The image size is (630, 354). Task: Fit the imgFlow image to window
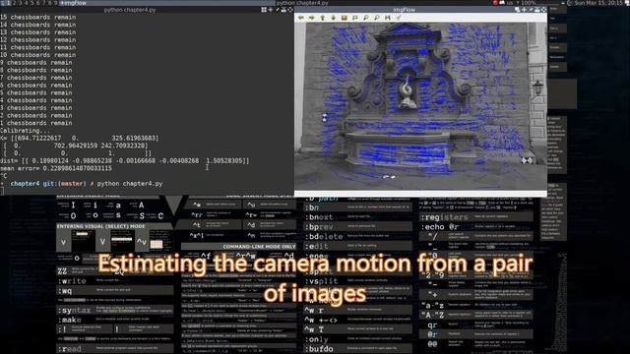[354, 18]
